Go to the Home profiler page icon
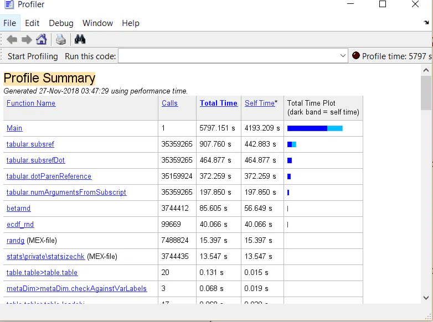The height and width of the screenshot is (322, 433). coord(42,39)
